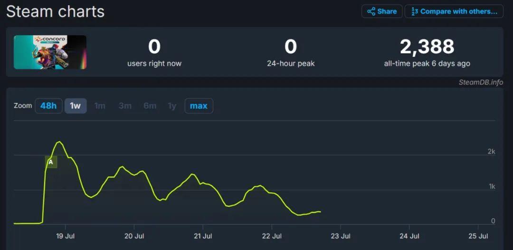Click the 1y zoom option
The image size is (513, 250).
coord(172,106)
